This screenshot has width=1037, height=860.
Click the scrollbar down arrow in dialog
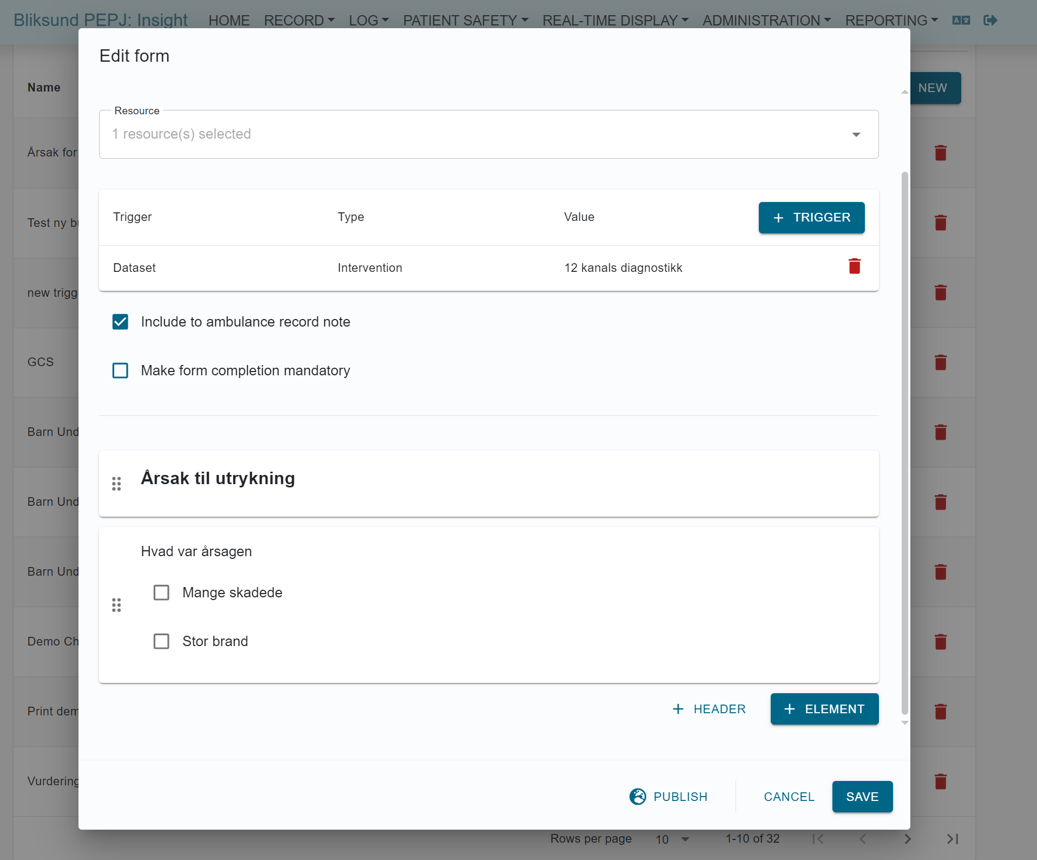point(904,722)
